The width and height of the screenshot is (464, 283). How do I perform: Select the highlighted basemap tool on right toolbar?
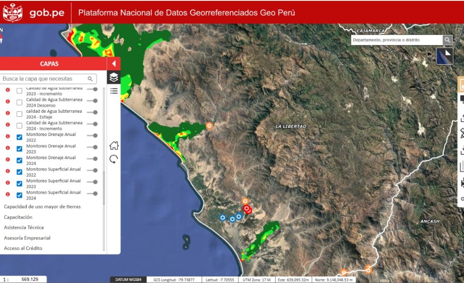coord(461,84)
